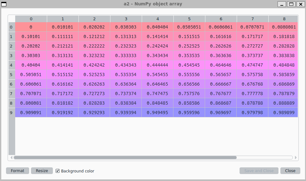Select cell with value 0.808081
The image size is (306, 181).
point(31,103)
